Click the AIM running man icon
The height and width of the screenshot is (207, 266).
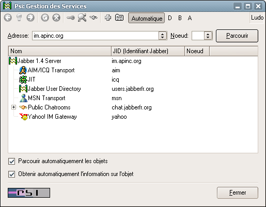pos(23,70)
